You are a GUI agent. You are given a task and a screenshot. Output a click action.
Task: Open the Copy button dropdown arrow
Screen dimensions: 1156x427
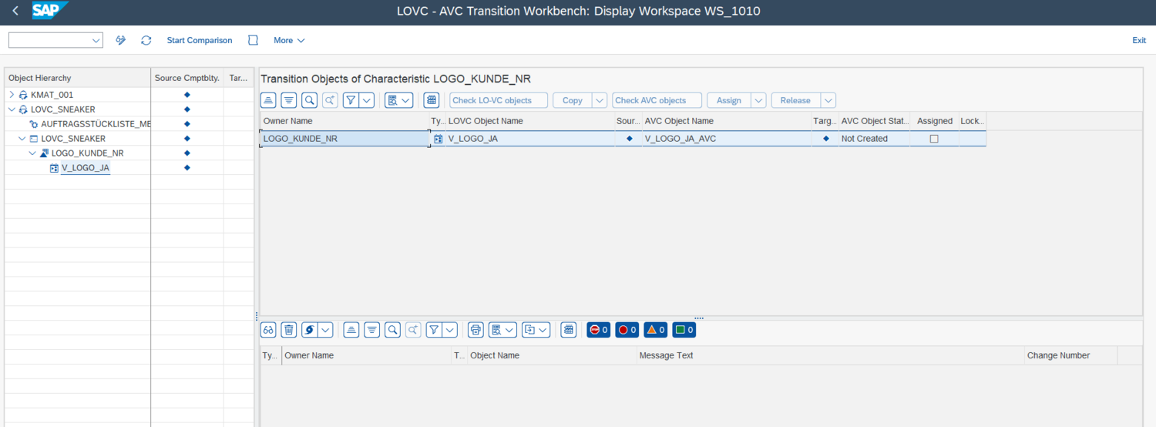pos(600,100)
